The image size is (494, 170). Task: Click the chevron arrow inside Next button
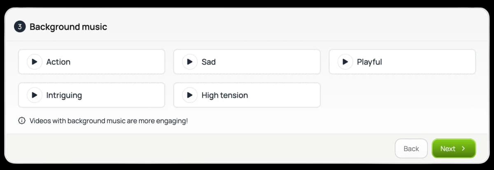tap(463, 149)
